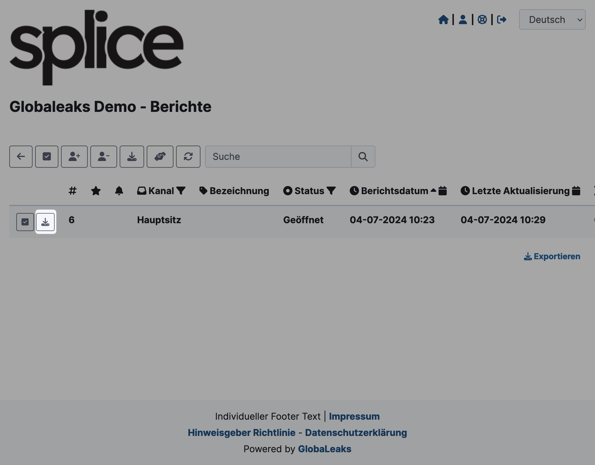This screenshot has height=465, width=595.
Task: Download report 6 via row icon
Action: click(45, 222)
